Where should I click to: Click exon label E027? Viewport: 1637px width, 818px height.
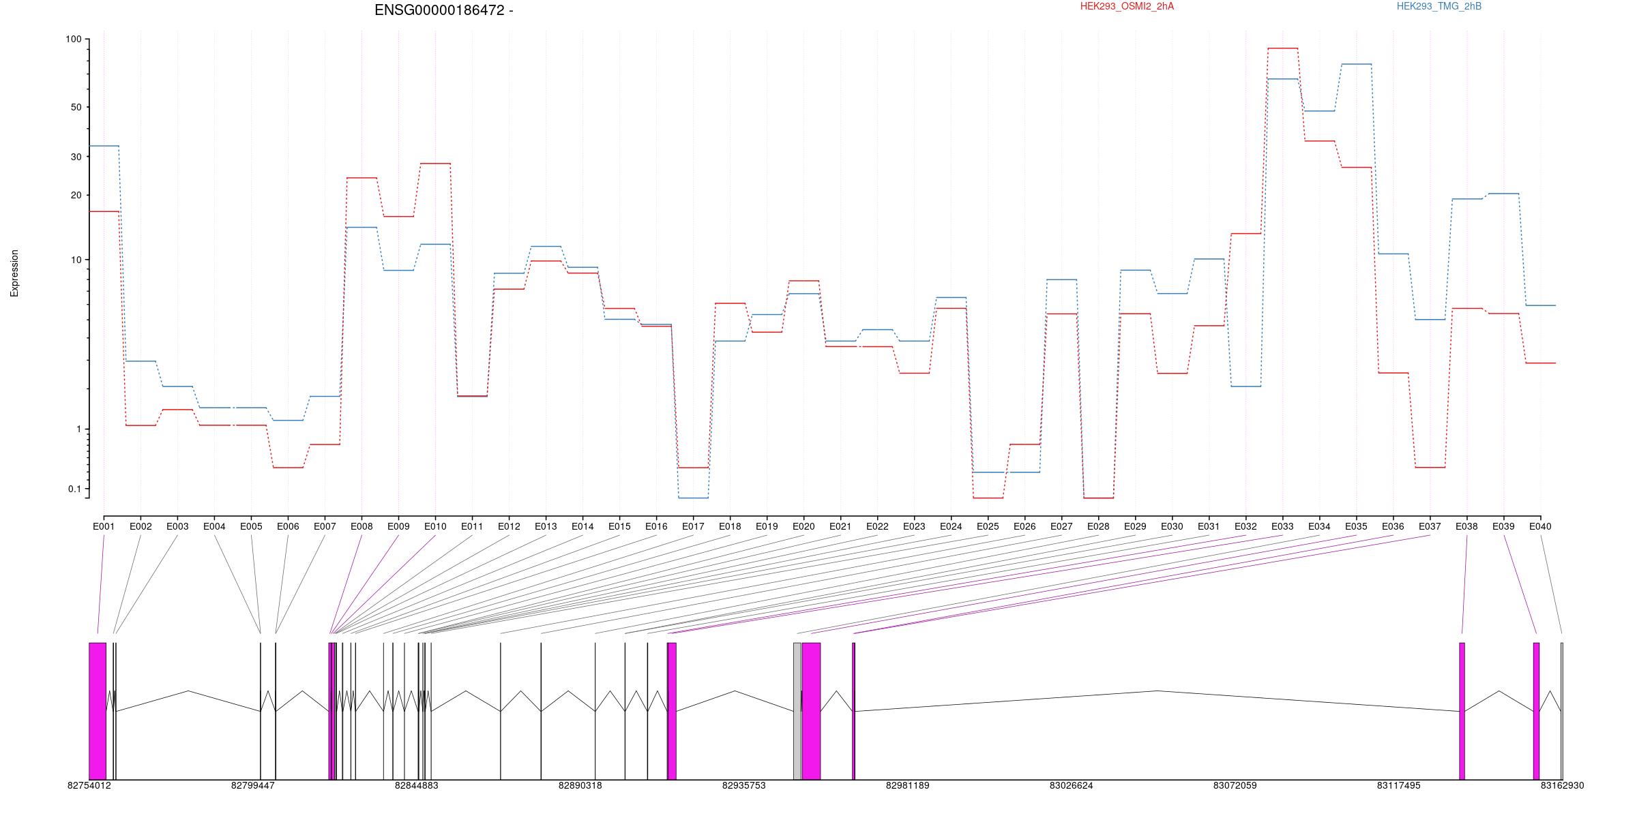click(x=1061, y=526)
